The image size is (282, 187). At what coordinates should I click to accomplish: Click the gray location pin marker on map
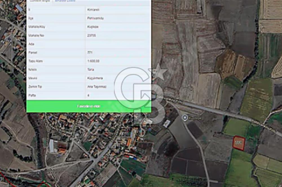pyautogui.click(x=185, y=118)
